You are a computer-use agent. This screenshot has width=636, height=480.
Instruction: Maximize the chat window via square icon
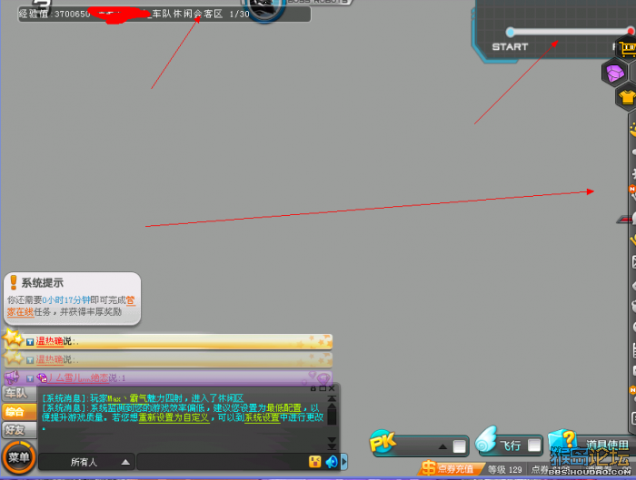click(323, 388)
